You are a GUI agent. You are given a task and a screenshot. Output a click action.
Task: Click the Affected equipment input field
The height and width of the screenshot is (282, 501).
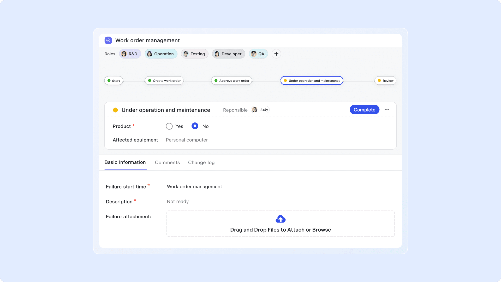point(187,140)
